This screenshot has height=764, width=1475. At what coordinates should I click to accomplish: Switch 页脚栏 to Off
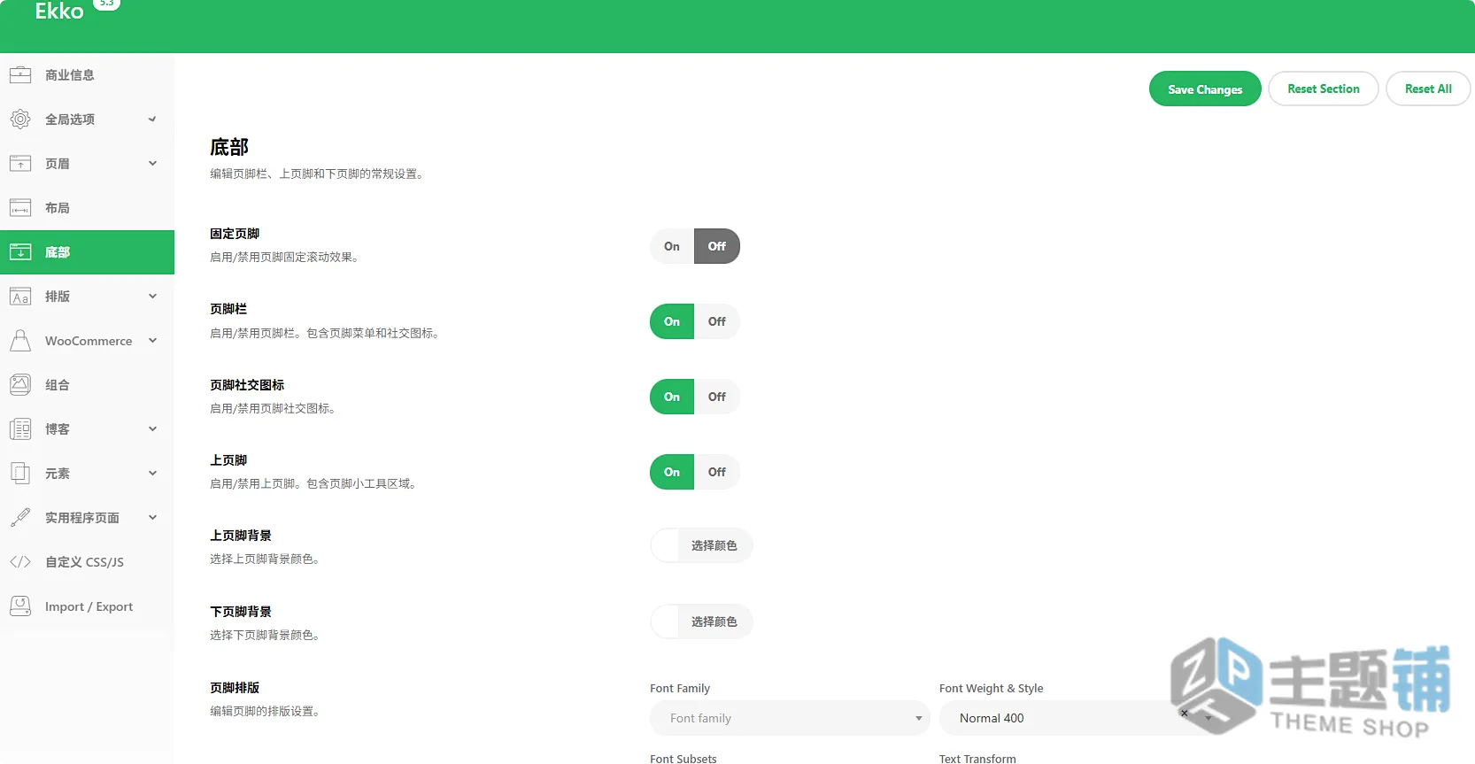coord(717,321)
